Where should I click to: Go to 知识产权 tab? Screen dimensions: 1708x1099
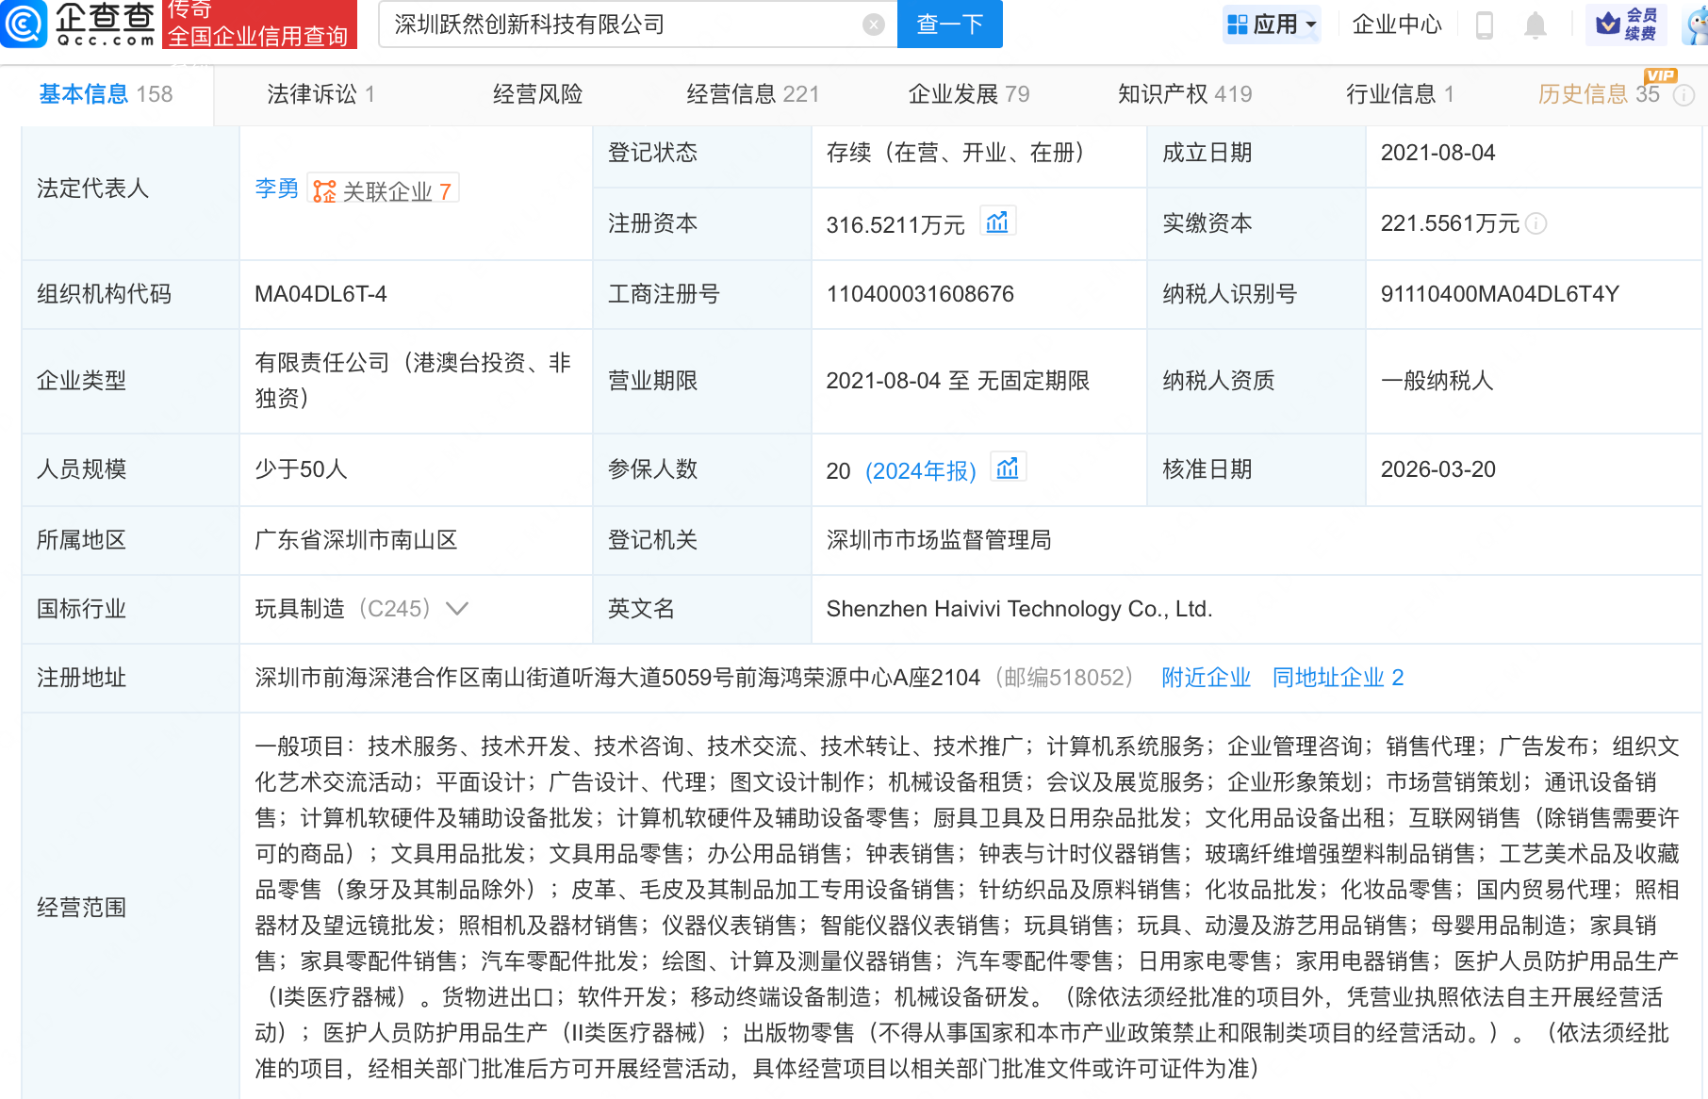coord(1185,94)
